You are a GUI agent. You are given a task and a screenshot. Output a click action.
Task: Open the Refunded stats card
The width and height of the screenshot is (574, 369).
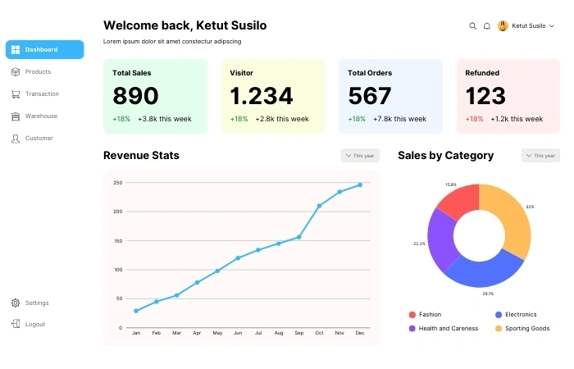tap(508, 96)
